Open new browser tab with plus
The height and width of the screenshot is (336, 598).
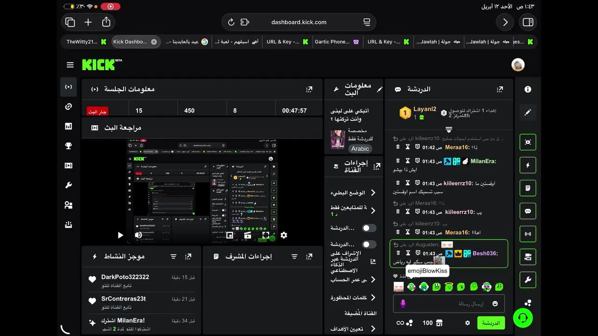[88, 22]
